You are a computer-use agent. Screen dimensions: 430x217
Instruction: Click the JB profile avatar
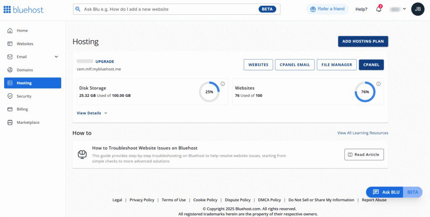[x=417, y=9]
